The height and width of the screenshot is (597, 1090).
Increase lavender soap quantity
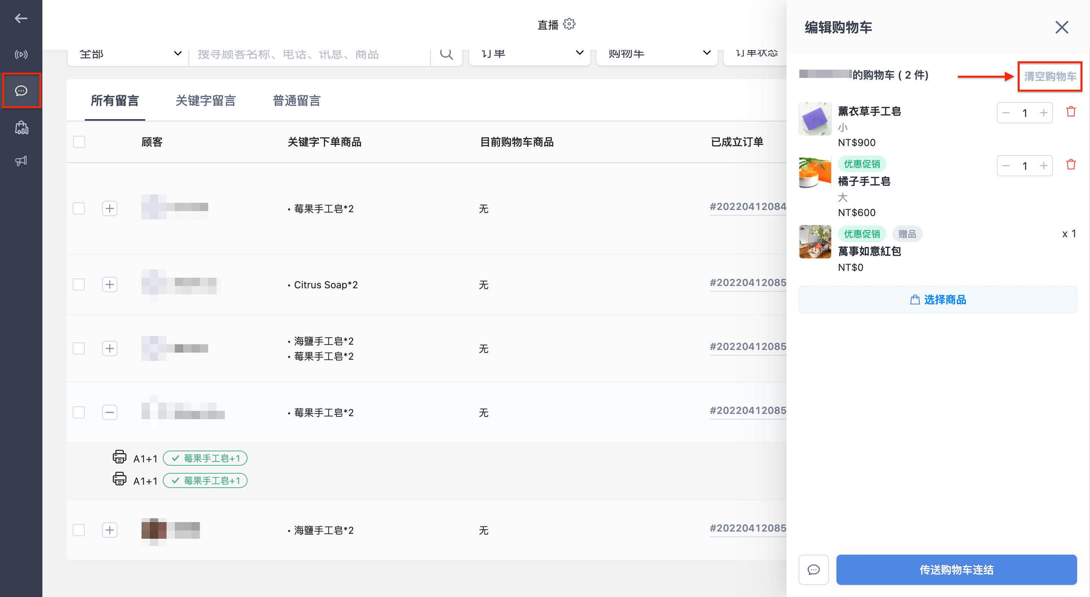[1043, 113]
